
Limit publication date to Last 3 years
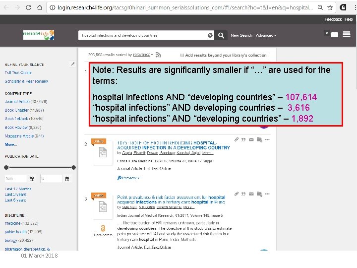15,195
